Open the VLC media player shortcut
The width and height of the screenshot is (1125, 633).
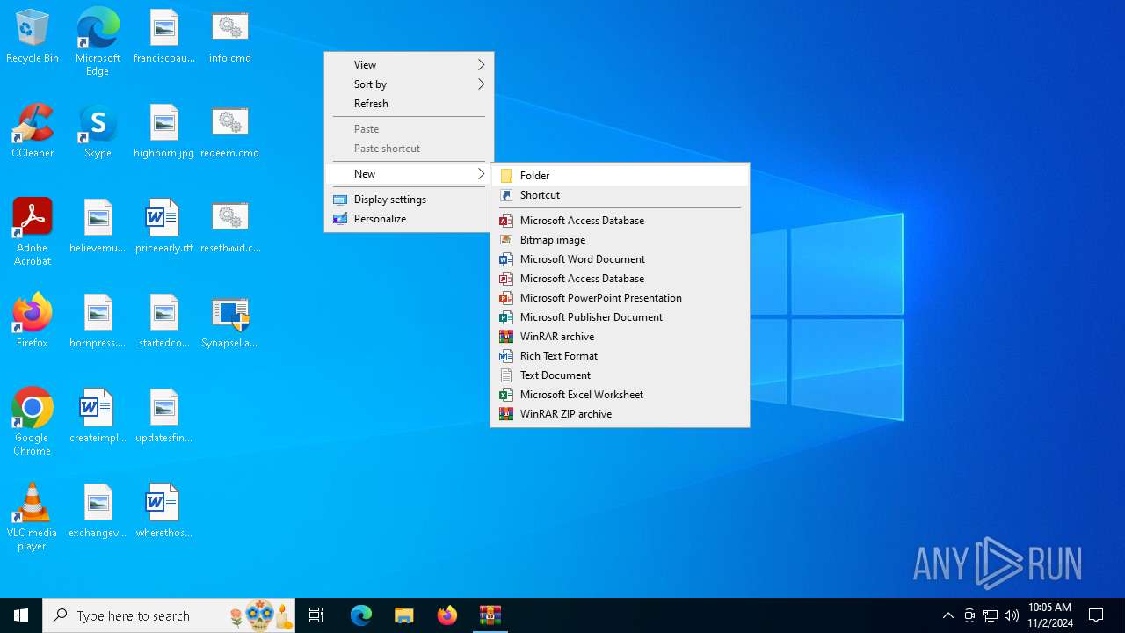[33, 518]
